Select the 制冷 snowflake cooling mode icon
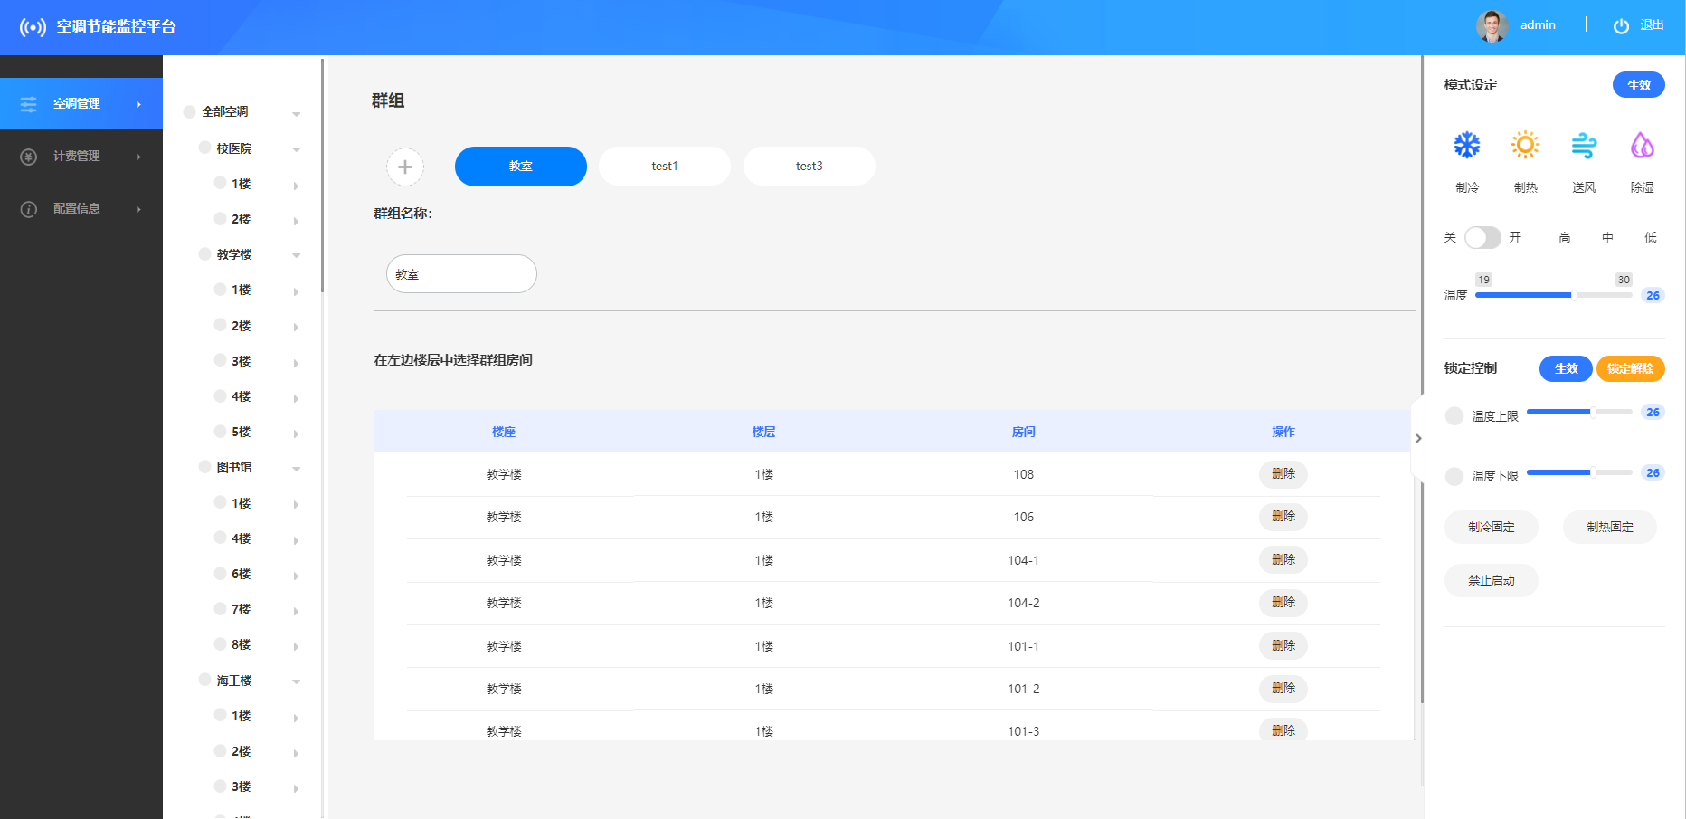The image size is (1686, 819). (1466, 146)
